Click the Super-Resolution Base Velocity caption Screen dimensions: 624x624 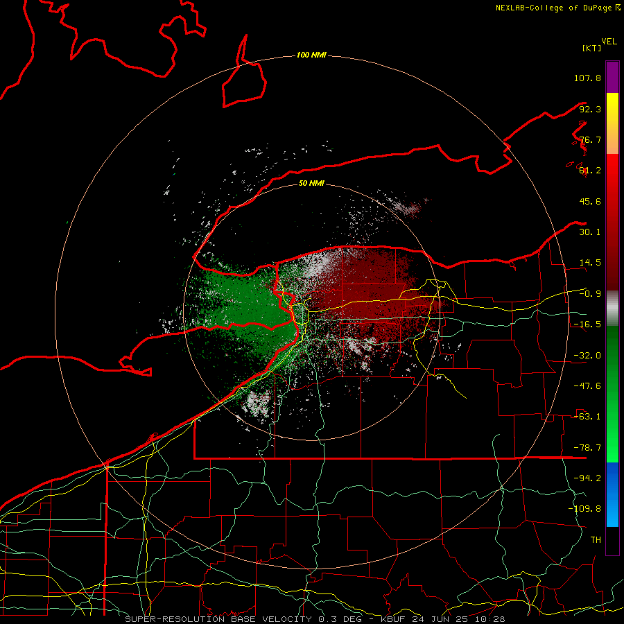(x=315, y=619)
